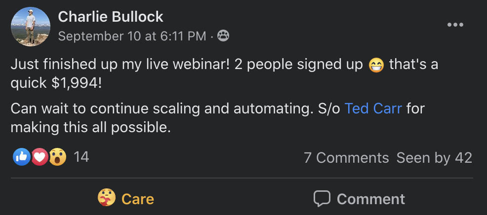Open Charlie Bullock's profile name link
The height and width of the screenshot is (215, 487).
tap(111, 17)
